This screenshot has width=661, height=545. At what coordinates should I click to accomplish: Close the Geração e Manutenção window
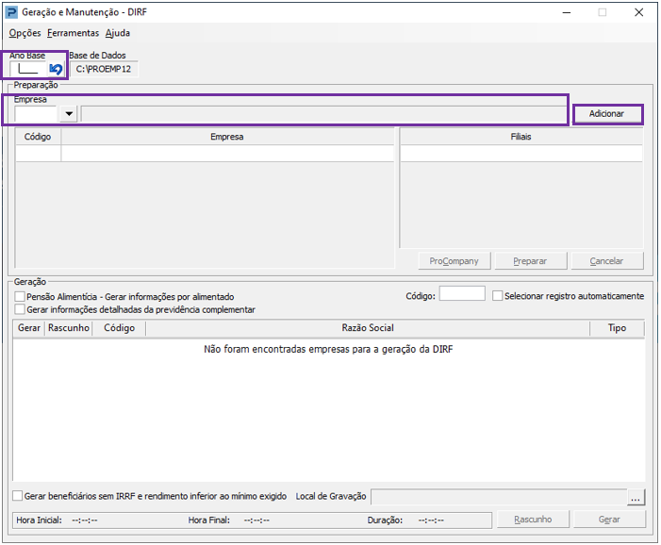tap(639, 12)
